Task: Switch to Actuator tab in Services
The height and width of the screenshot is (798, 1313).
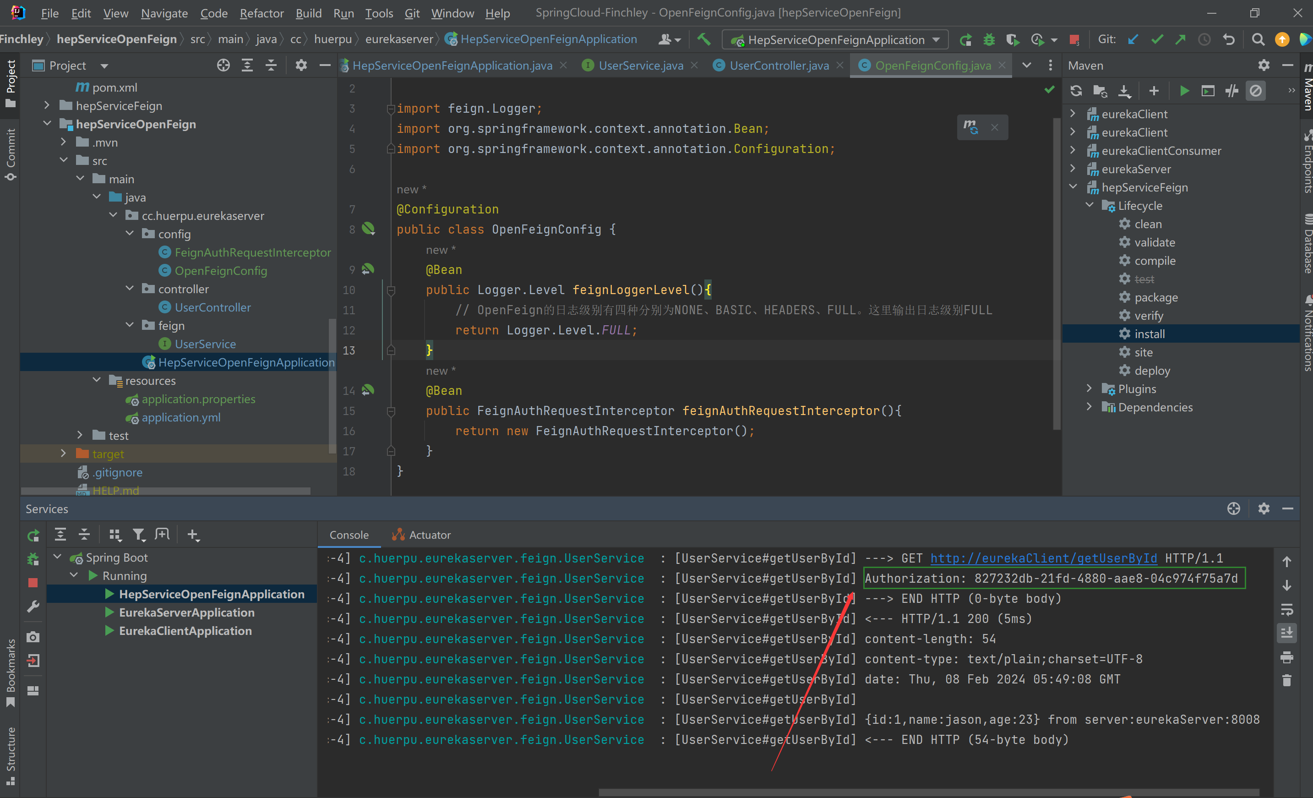Action: [x=421, y=535]
